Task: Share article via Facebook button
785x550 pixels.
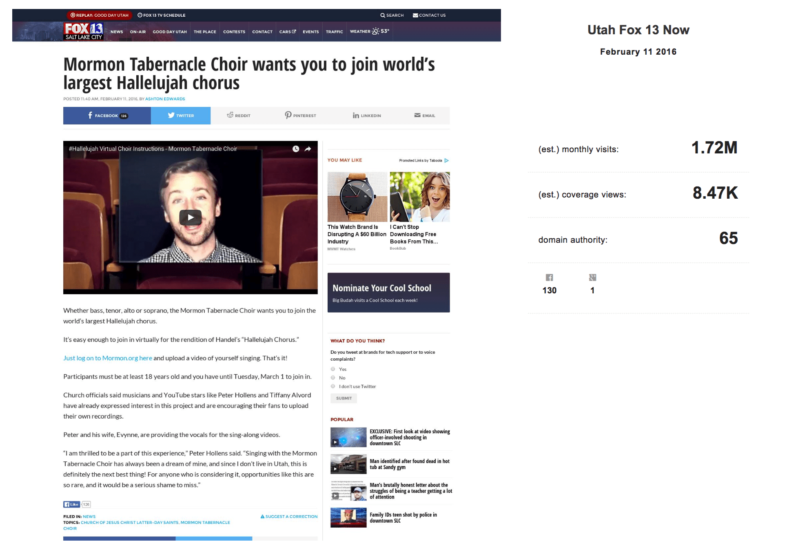Action: coord(107,116)
